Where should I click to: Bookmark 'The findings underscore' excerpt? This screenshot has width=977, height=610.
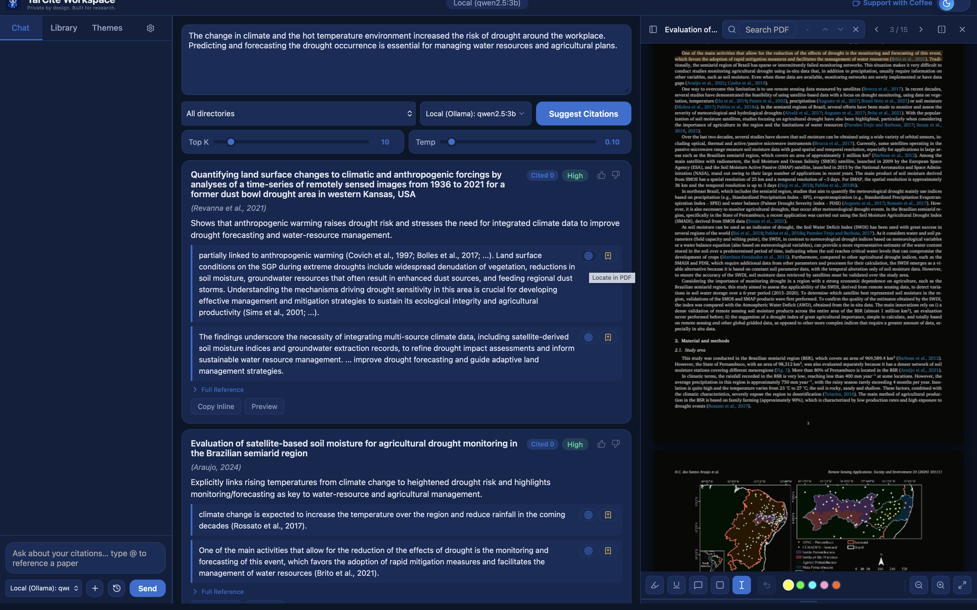click(x=608, y=337)
